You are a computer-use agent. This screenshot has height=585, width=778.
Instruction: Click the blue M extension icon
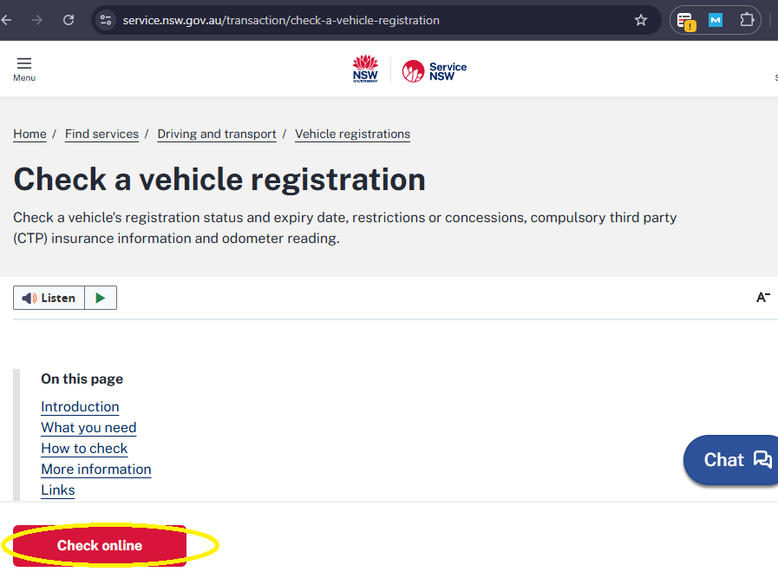716,20
